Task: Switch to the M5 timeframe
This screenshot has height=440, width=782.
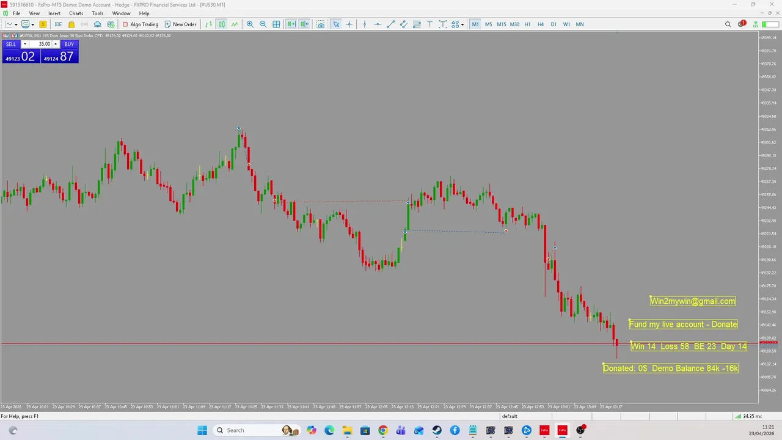Action: pos(488,24)
